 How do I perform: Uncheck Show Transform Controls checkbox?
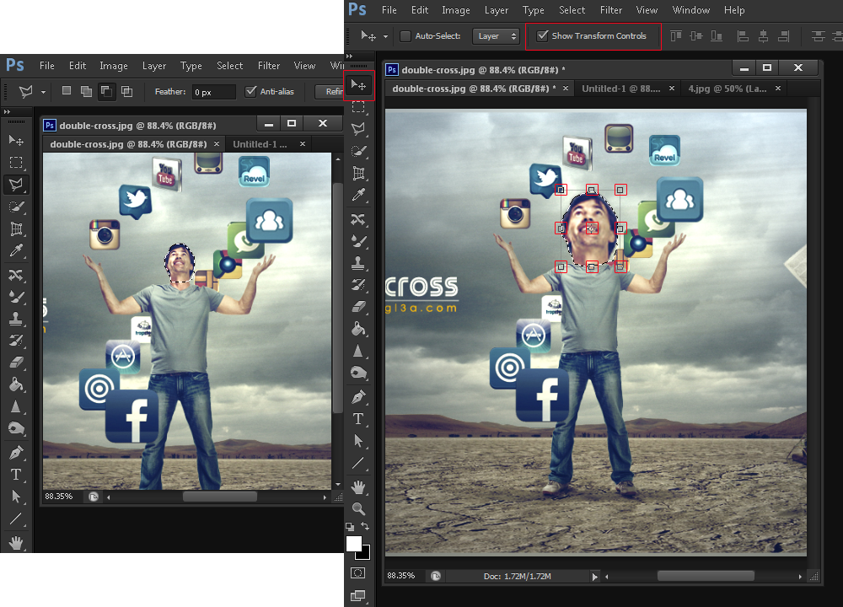point(542,35)
